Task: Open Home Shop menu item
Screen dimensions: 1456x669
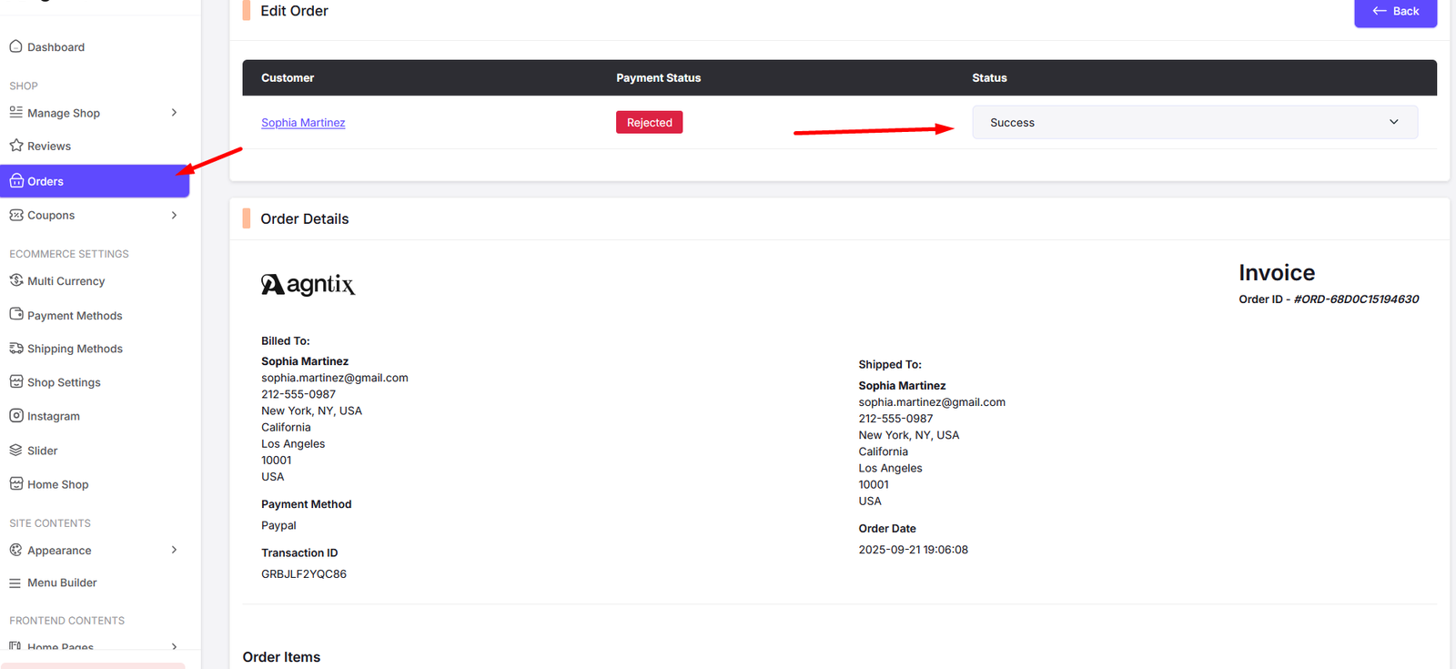Action: (57, 484)
